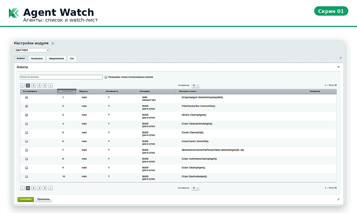Collapse the Агенты section with the triangle
357x223 pixels.
click(x=338, y=67)
